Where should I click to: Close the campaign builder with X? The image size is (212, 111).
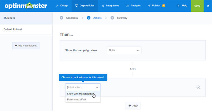[208, 6]
